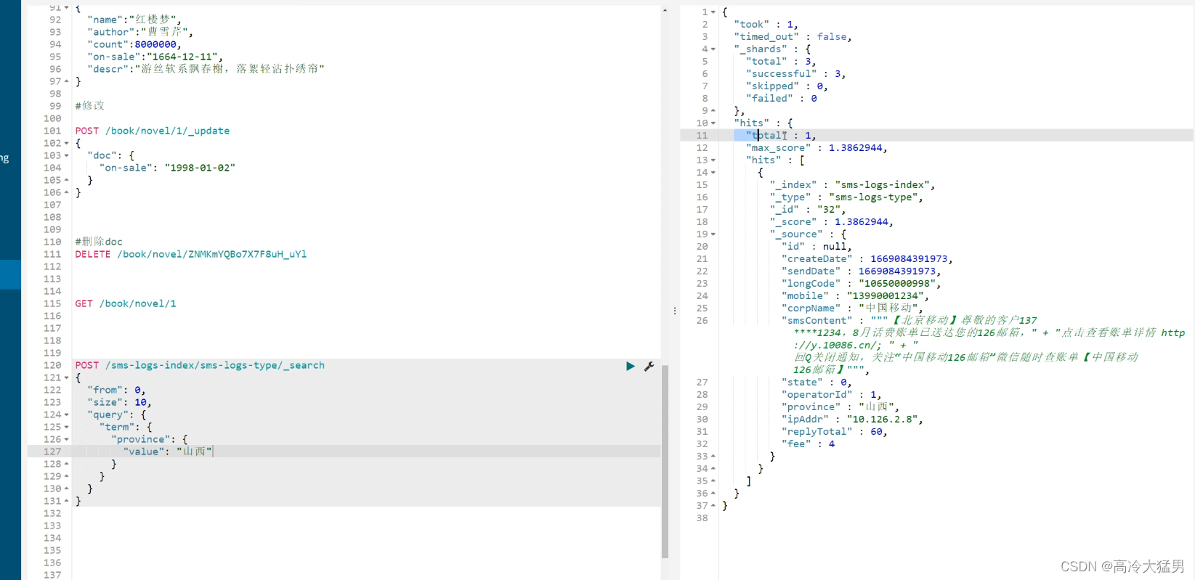Click the "smsContent" line in response

(x=910, y=320)
